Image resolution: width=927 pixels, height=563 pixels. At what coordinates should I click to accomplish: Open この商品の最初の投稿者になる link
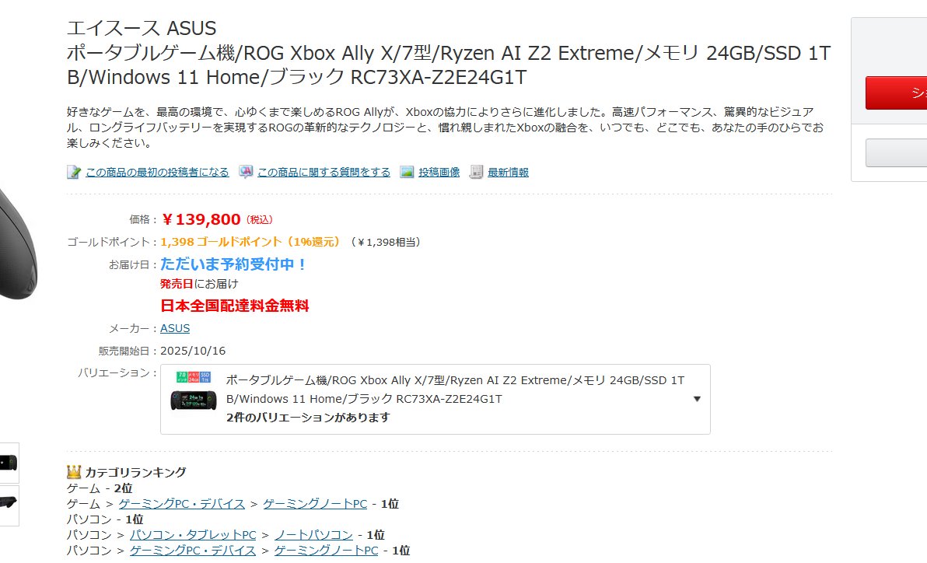157,172
